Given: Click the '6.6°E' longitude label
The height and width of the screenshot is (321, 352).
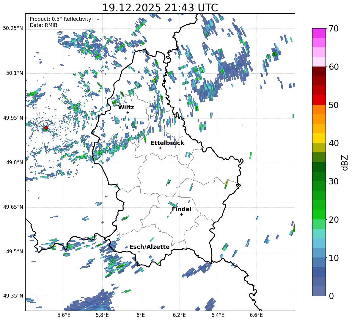Looking at the screenshot, I should (x=256, y=315).
